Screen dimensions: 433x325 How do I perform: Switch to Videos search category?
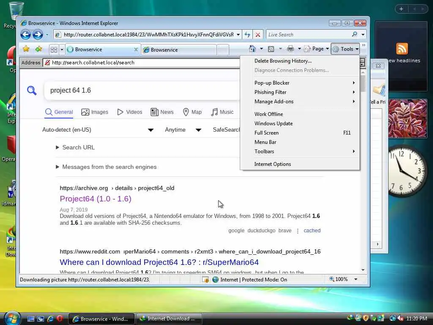pyautogui.click(x=130, y=112)
